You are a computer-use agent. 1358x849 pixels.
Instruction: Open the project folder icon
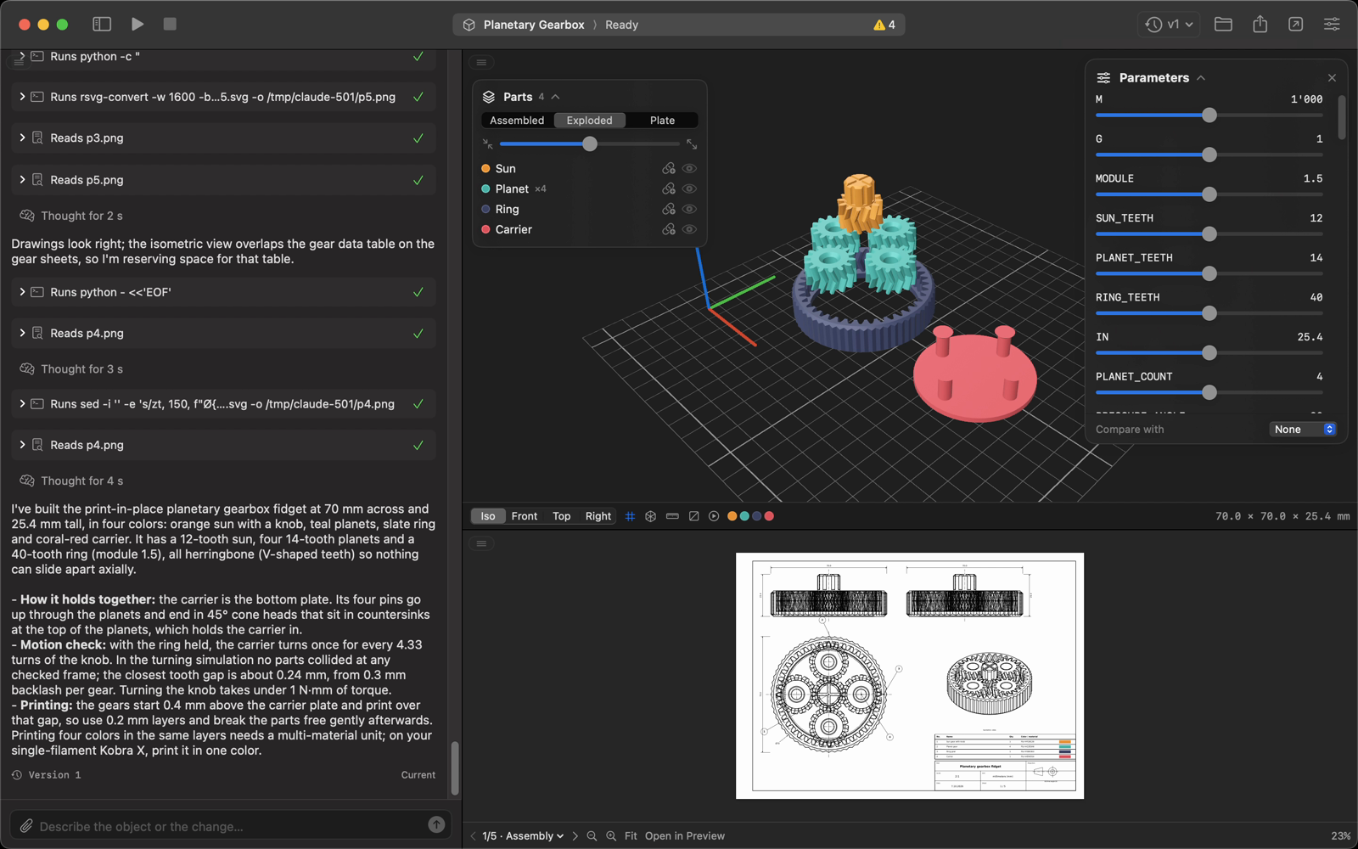coord(1223,25)
